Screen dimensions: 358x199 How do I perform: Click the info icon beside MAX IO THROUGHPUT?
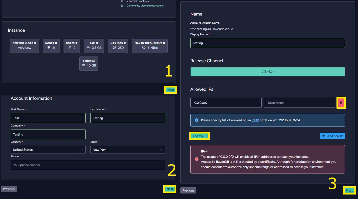pyautogui.click(x=164, y=43)
